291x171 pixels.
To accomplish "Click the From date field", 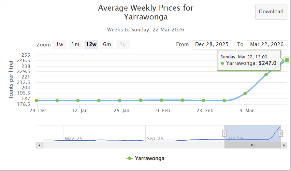I will (212, 44).
